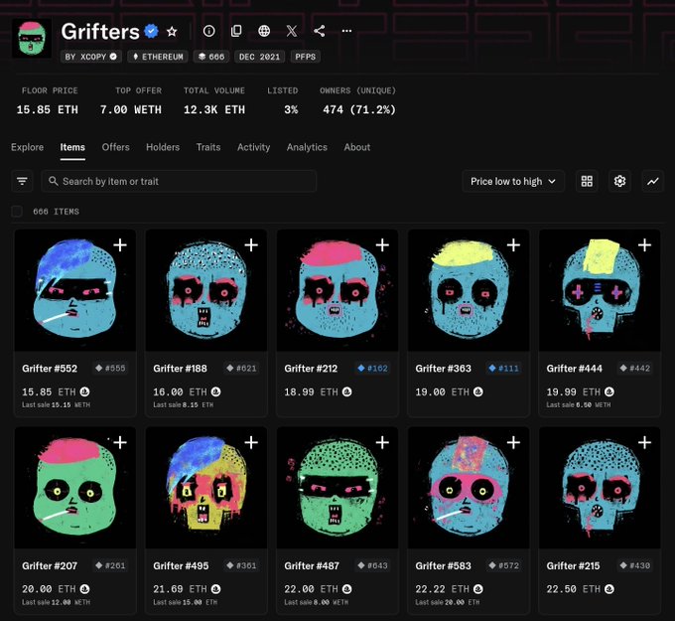This screenshot has height=621, width=675.
Task: Add Grifter #188 to cart with plus
Action: [251, 245]
